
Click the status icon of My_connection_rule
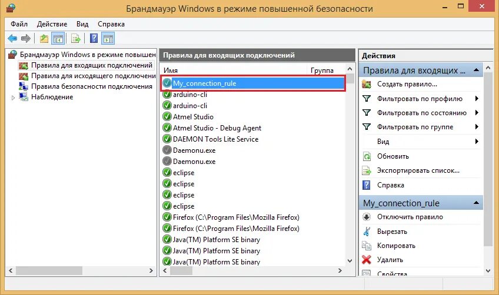[167, 83]
